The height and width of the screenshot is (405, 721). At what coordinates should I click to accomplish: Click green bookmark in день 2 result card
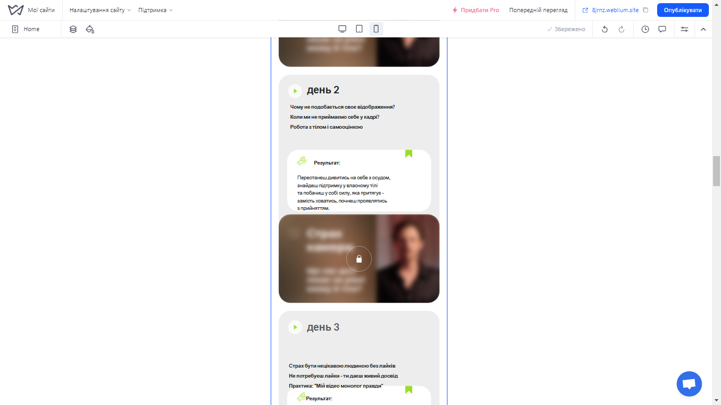click(409, 153)
